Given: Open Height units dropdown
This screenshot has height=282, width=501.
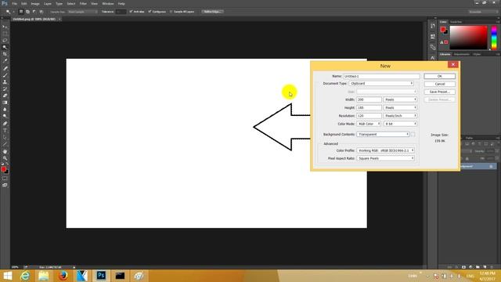Looking at the screenshot, I should tap(400, 108).
